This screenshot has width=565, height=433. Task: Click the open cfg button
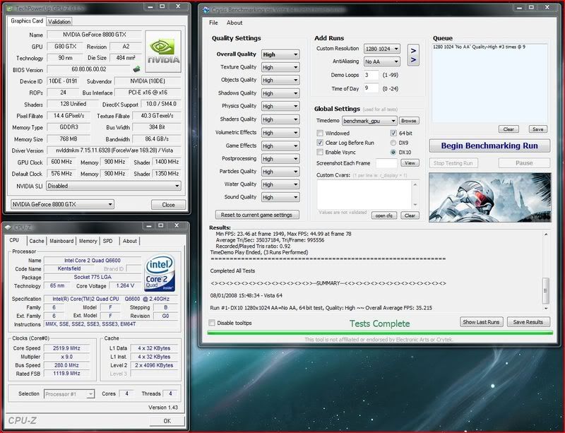[384, 215]
